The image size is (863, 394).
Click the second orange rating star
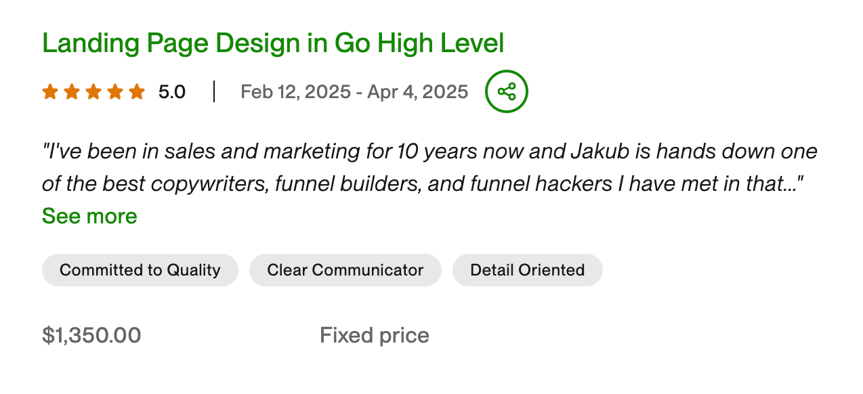(72, 91)
